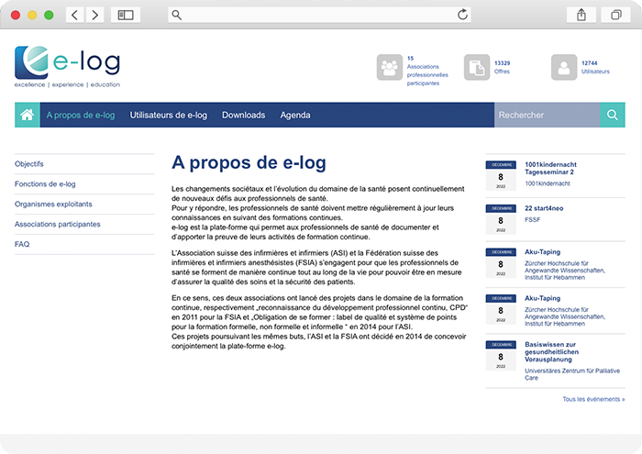This screenshot has width=642, height=454.
Task: Click the address bar search magnifier
Action: click(176, 16)
